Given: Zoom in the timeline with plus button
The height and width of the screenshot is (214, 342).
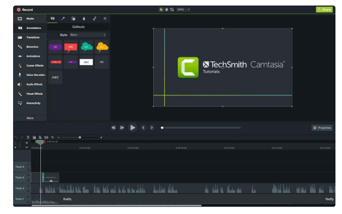Looking at the screenshot, I should pyautogui.click(x=101, y=138).
